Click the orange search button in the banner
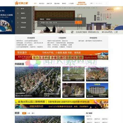Screen dimensions: 123x123 click(79, 23)
